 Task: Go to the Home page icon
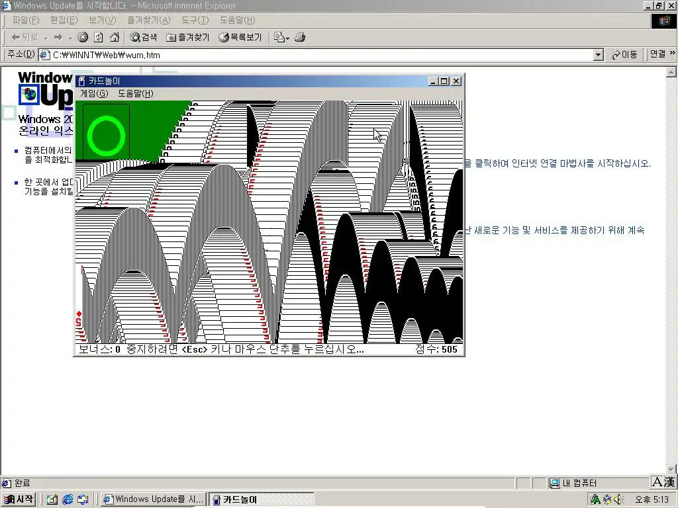115,38
